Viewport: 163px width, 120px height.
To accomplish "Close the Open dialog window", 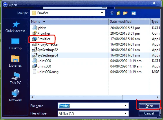I will coord(154,3).
